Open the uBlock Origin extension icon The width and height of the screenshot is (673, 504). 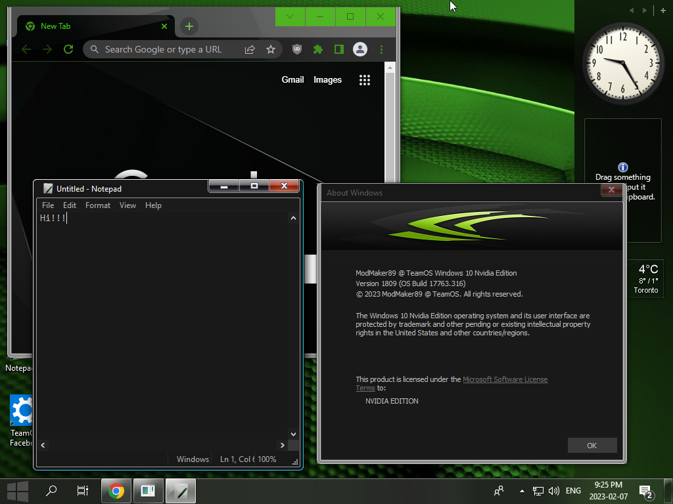pyautogui.click(x=296, y=49)
